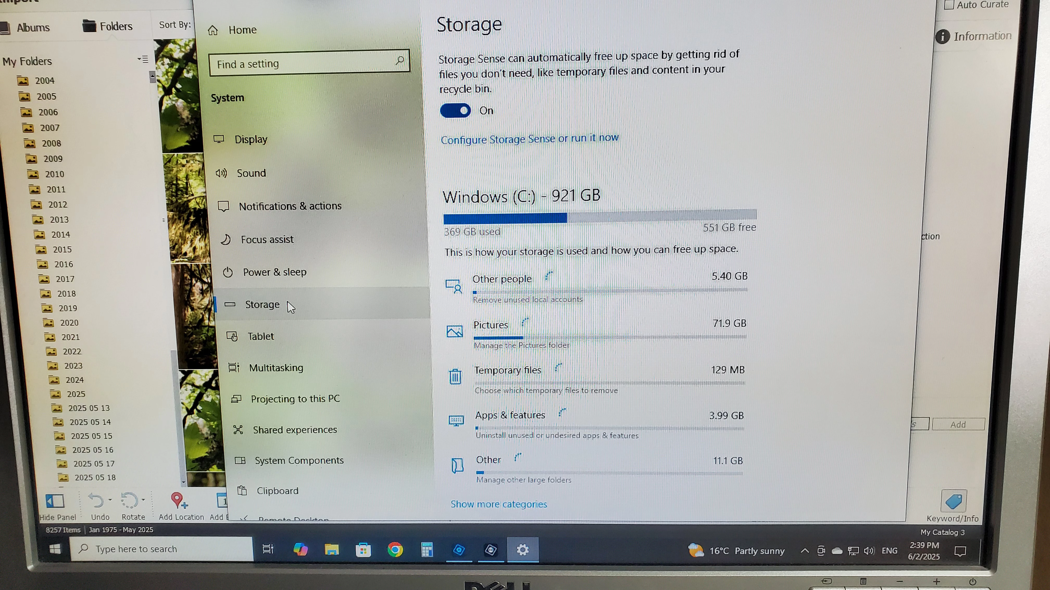Open the Undo dropdown arrow
The width and height of the screenshot is (1050, 590).
coord(110,500)
